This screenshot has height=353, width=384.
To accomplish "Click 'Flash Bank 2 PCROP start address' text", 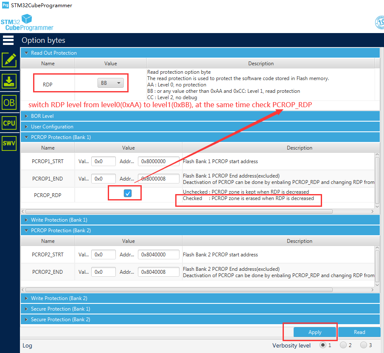I will pos(220,255).
